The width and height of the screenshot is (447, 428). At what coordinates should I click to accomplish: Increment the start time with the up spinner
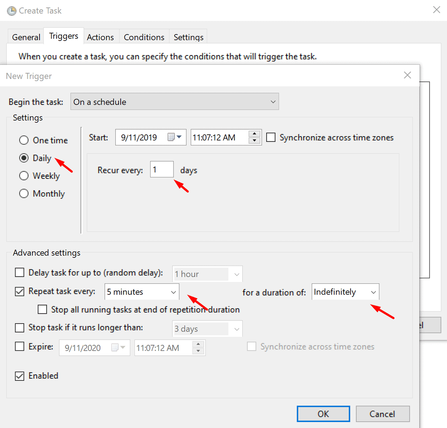[x=254, y=134]
